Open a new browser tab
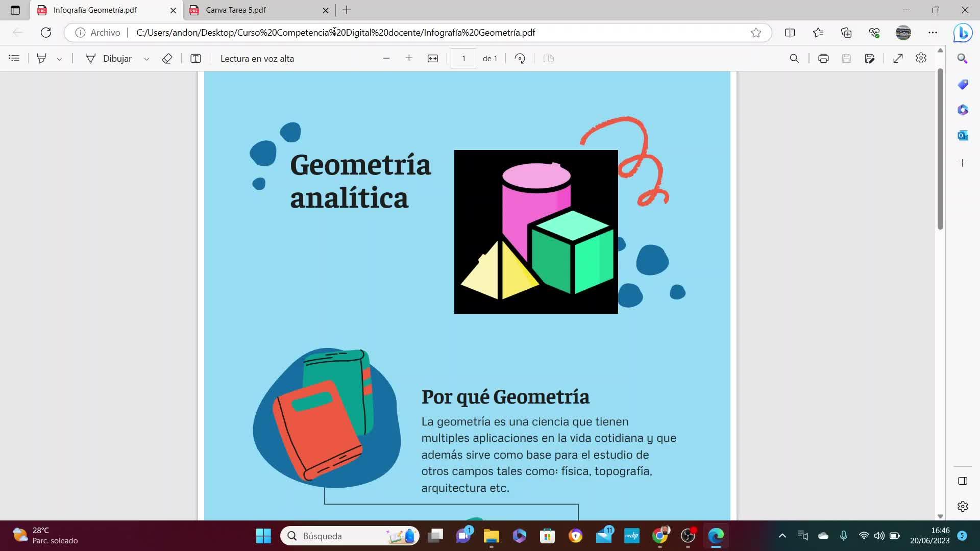This screenshot has width=980, height=551. [347, 10]
